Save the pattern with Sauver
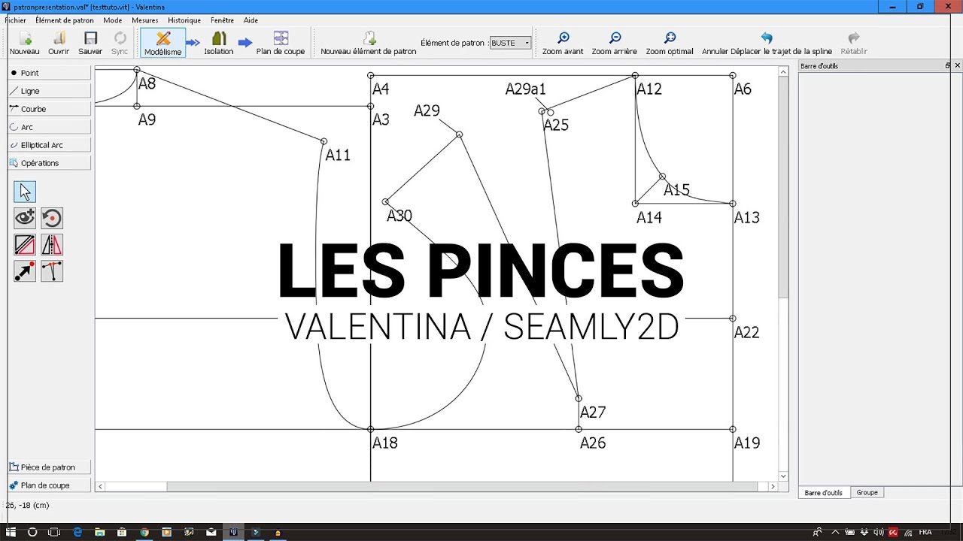The width and height of the screenshot is (963, 541). [x=90, y=43]
